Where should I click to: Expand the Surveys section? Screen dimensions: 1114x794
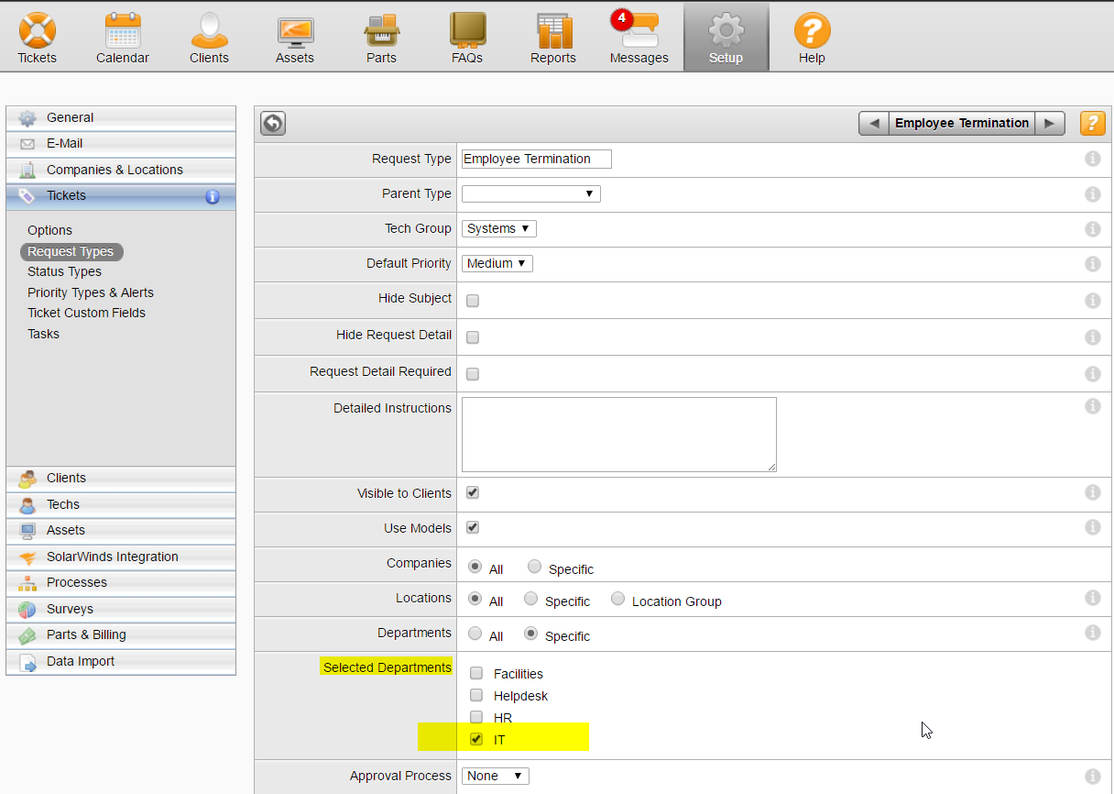pyautogui.click(x=121, y=609)
